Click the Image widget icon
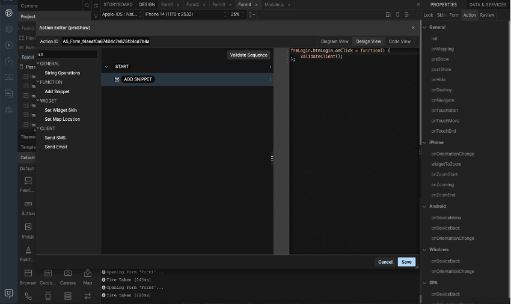511x304 pixels. tap(28, 227)
